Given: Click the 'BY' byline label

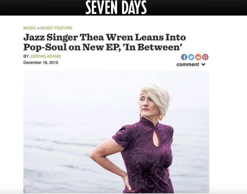Looking at the screenshot, I should click(x=26, y=56).
